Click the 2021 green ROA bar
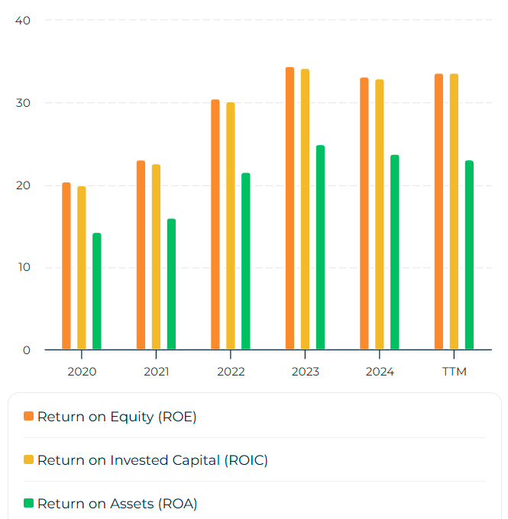Viewport: 508px width, 519px height. 171,285
